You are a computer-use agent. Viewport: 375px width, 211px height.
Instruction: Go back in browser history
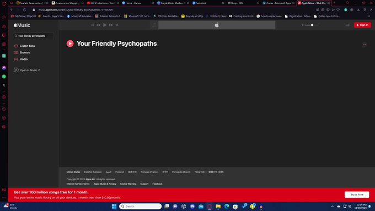12,10
